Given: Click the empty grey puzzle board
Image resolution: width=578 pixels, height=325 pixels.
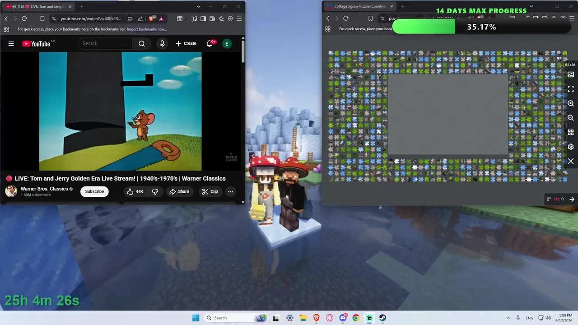Looking at the screenshot, I should point(447,115).
